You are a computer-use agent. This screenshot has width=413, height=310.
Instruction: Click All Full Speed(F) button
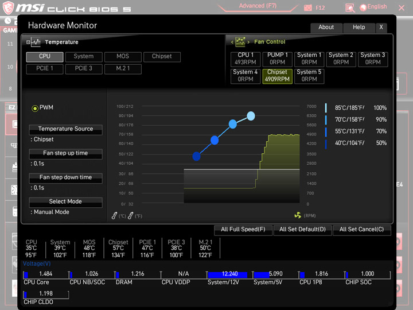tap(243, 230)
